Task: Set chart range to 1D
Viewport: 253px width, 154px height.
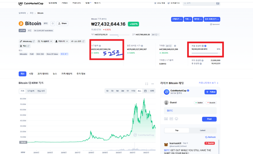Action: (x=107, y=91)
